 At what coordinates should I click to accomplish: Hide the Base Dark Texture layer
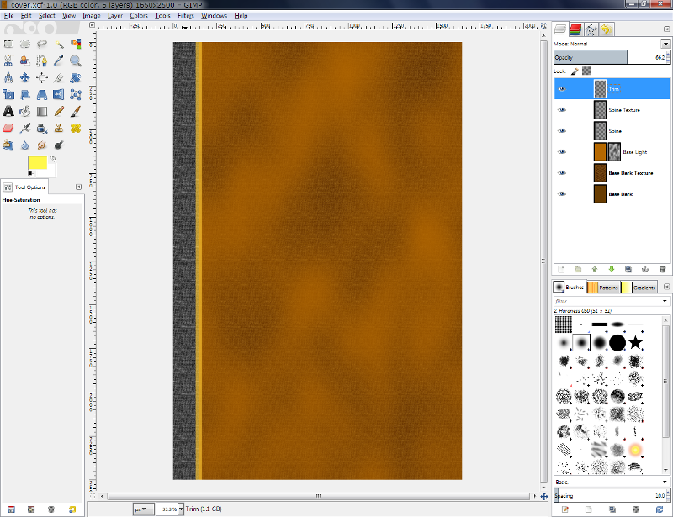(x=562, y=173)
